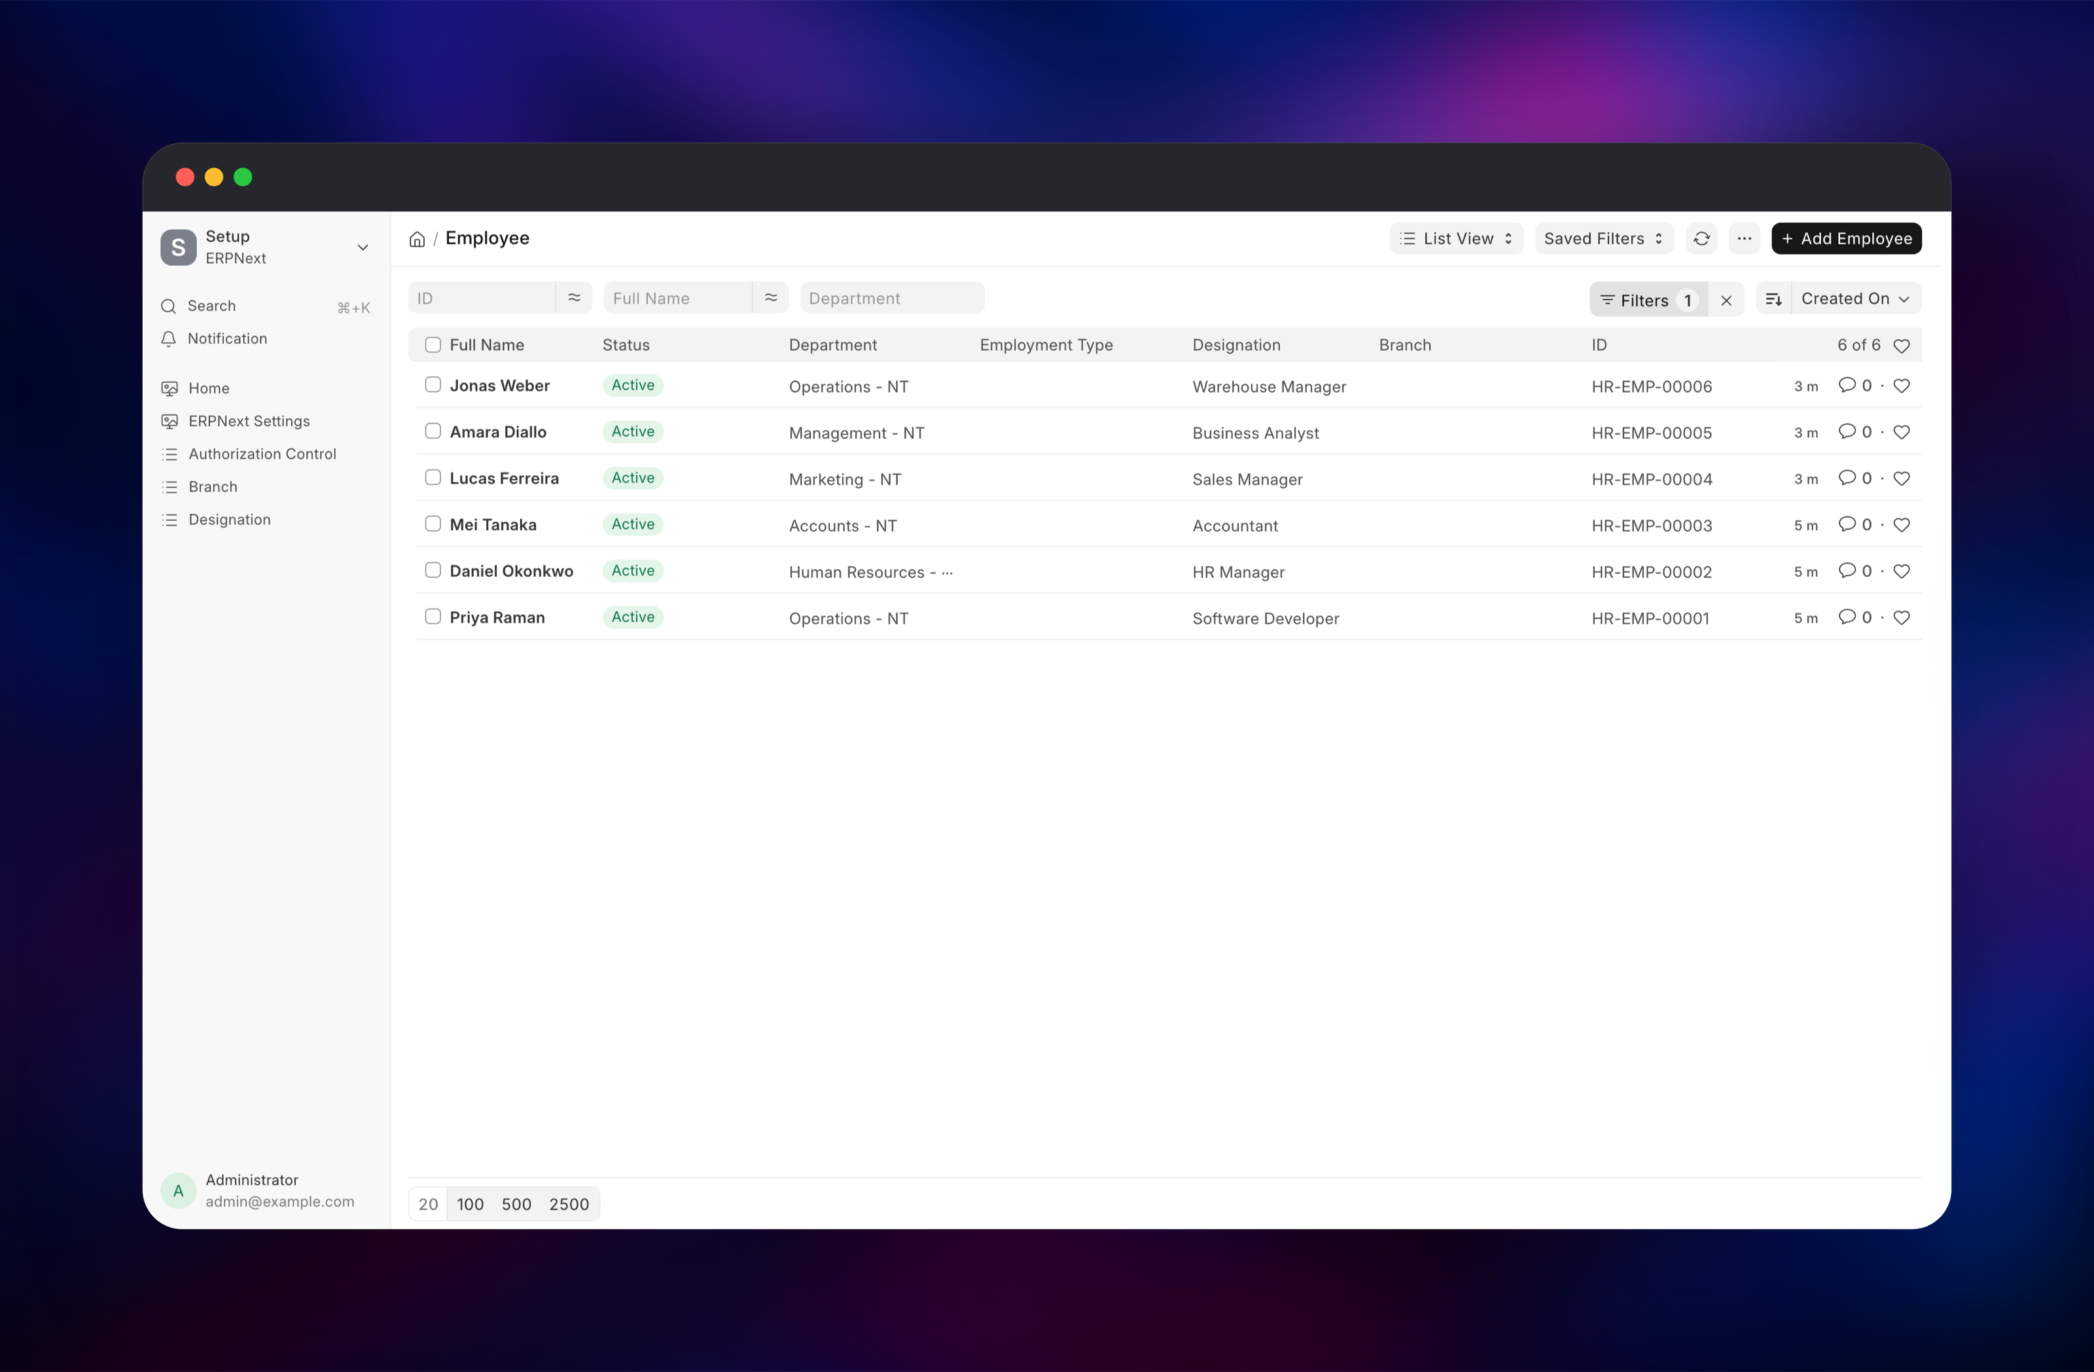Viewport: 2094px width, 1372px height.
Task: Tick the select-all checkbox in header
Action: tap(433, 345)
